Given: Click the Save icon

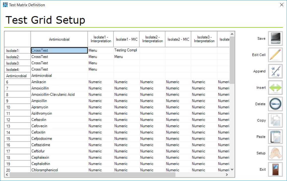Looking at the screenshot, I should pos(275,39).
